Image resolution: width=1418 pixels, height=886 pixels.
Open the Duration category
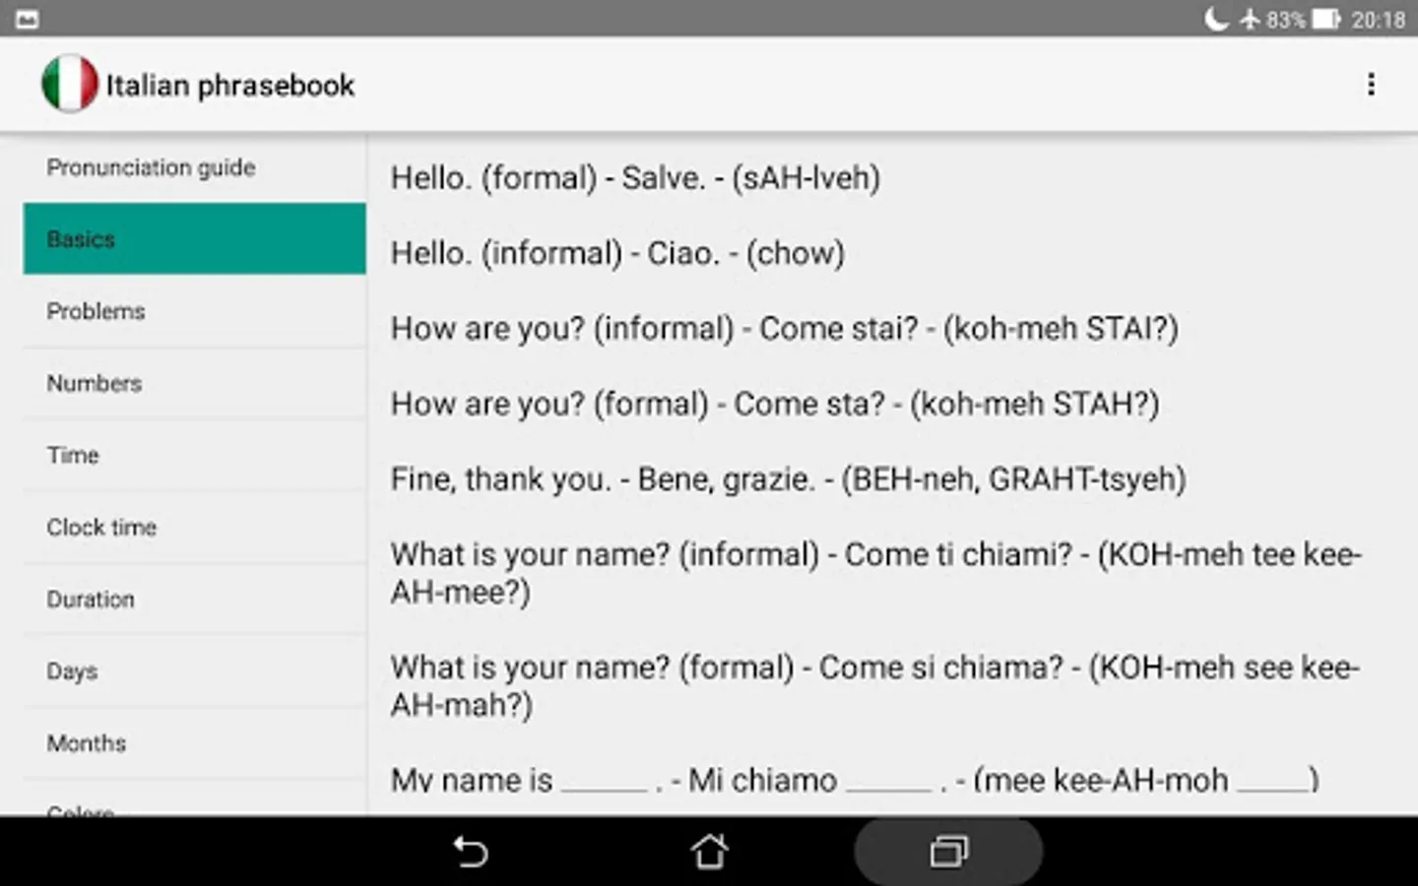(x=195, y=599)
